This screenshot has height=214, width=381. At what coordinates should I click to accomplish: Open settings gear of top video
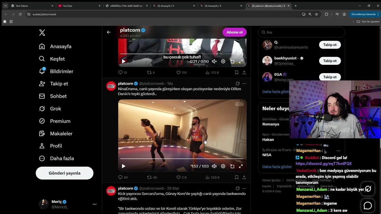click(223, 62)
